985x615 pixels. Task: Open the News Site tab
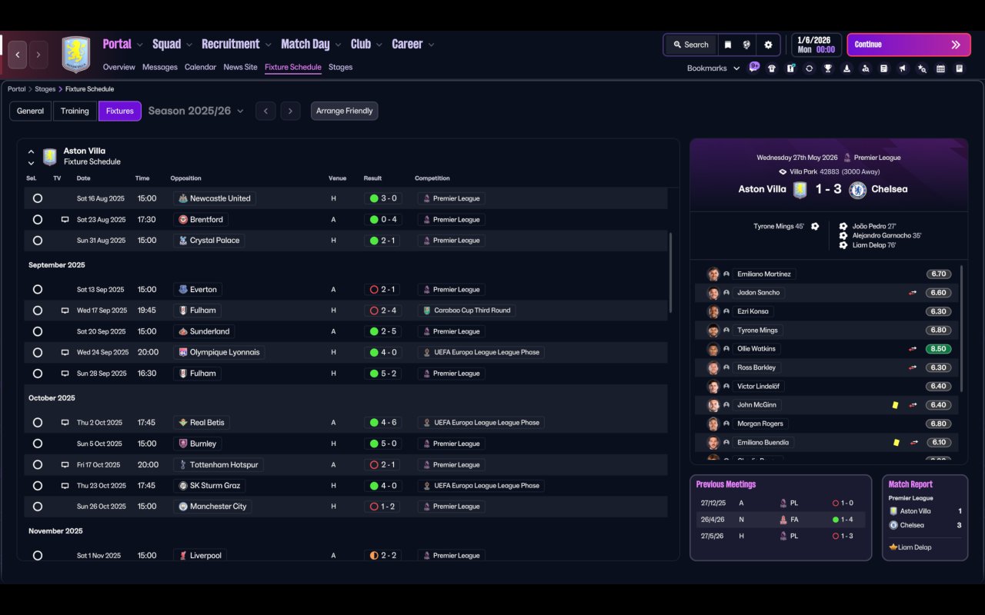pos(240,67)
